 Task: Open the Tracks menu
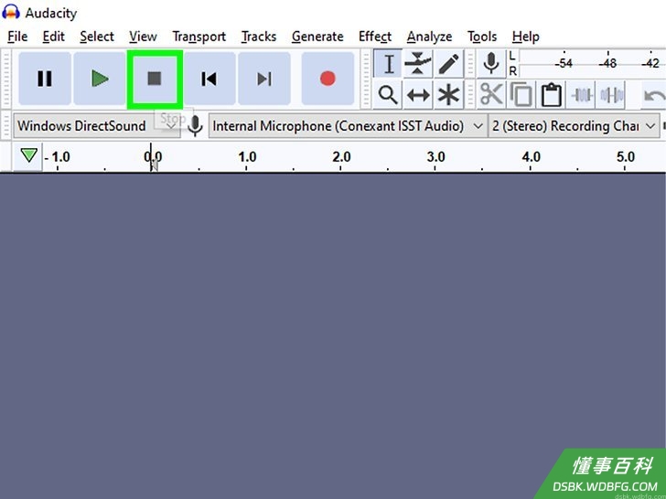(259, 37)
